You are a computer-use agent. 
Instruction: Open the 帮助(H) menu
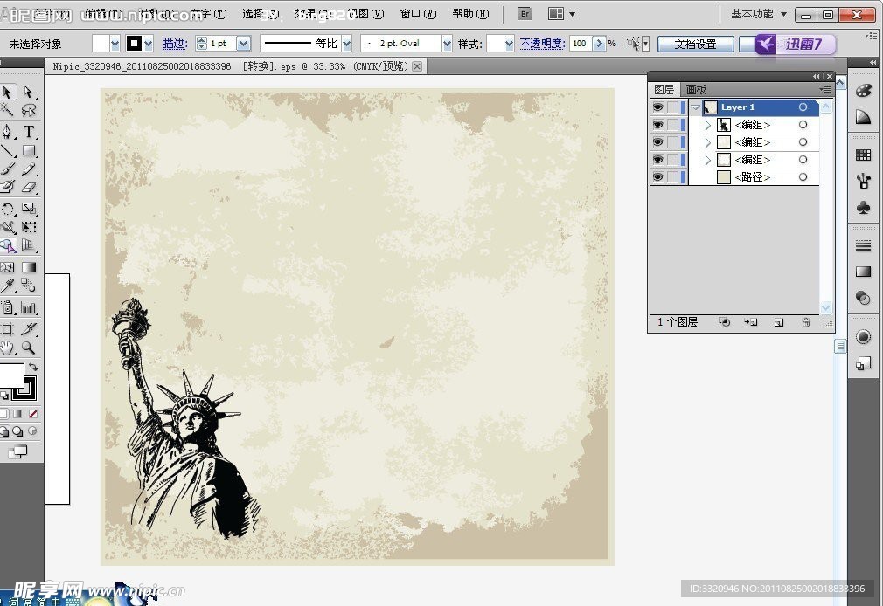point(470,14)
